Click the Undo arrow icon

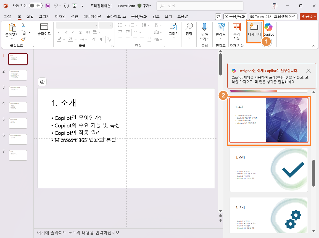[x=56, y=6]
